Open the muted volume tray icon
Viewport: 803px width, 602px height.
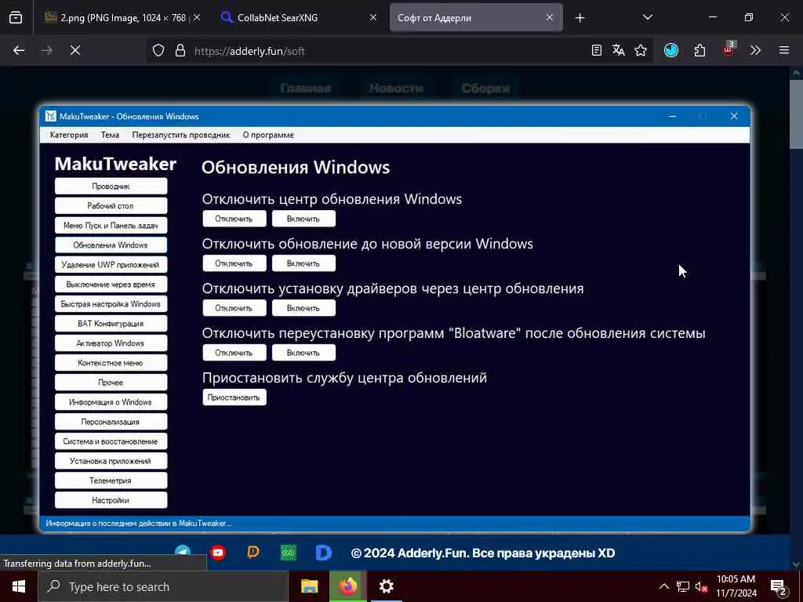coord(701,586)
